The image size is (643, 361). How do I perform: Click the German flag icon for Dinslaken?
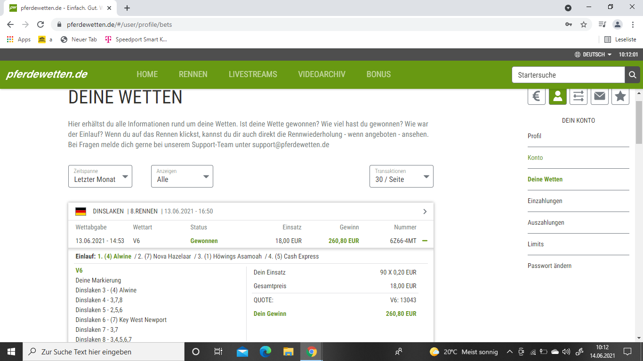(80, 212)
